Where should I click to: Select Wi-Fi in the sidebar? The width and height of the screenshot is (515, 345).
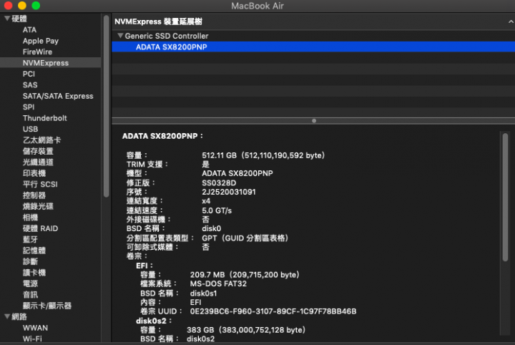(32, 339)
